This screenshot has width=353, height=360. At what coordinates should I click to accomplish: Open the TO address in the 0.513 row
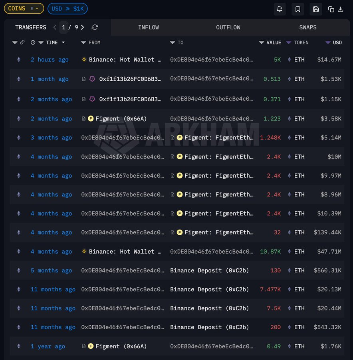(x=212, y=78)
